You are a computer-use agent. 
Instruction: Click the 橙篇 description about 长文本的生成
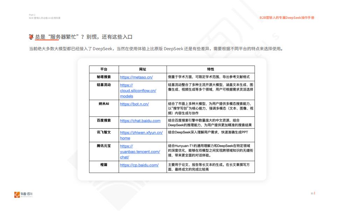[x=209, y=167]
